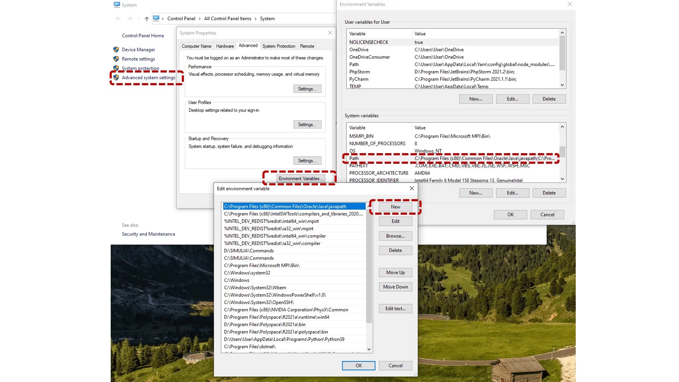Click the Move Down button
Screen dimensions: 679x382
[395, 287]
